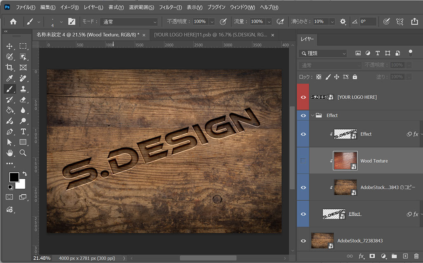Screen dimensions: 423x263
Task: Create a new layer group folder
Action: (x=394, y=256)
